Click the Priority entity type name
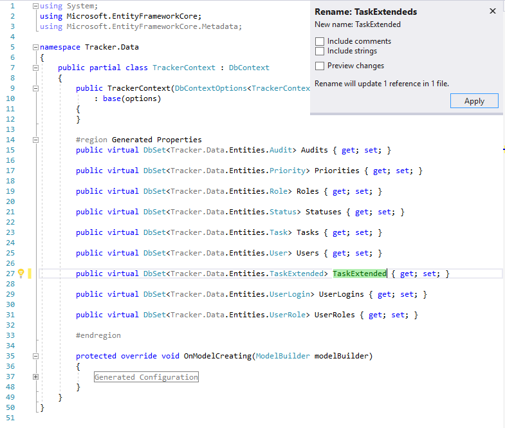 point(288,171)
